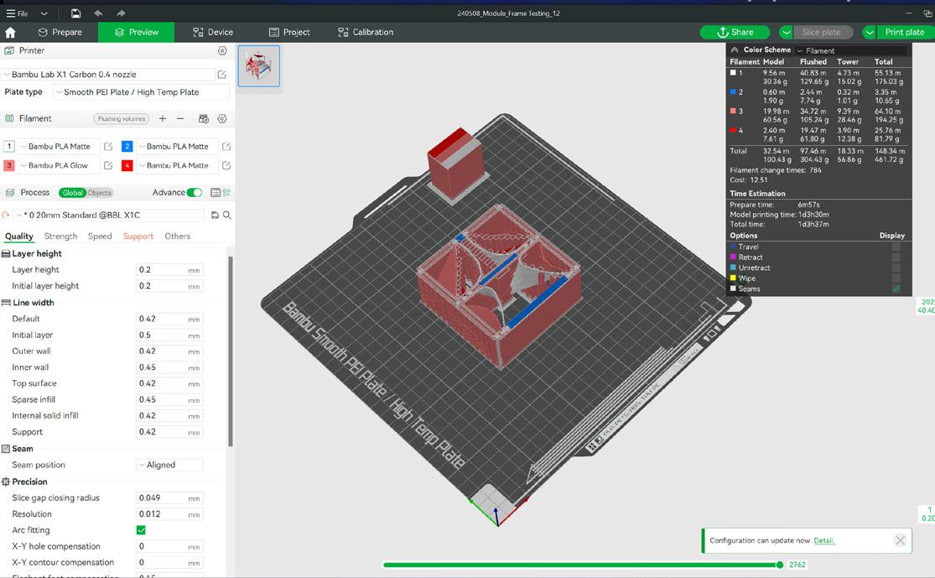Switch process scope to Global

(x=72, y=193)
